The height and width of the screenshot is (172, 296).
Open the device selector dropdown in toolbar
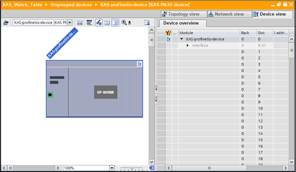[70, 23]
